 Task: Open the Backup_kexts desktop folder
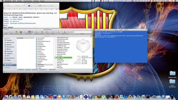click(172, 74)
